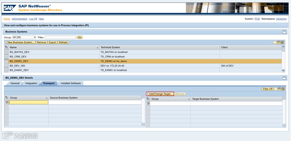Sort by the Name column sort arrow
The height and width of the screenshot is (141, 291).
coord(98,48)
